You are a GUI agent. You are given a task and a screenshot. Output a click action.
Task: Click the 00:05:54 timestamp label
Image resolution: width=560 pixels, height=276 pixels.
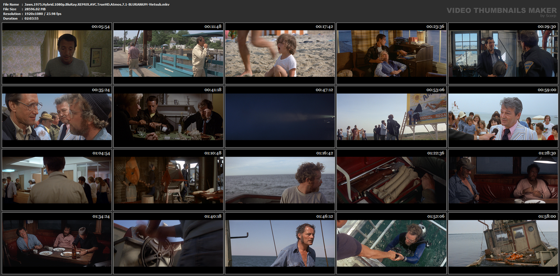[x=101, y=27]
